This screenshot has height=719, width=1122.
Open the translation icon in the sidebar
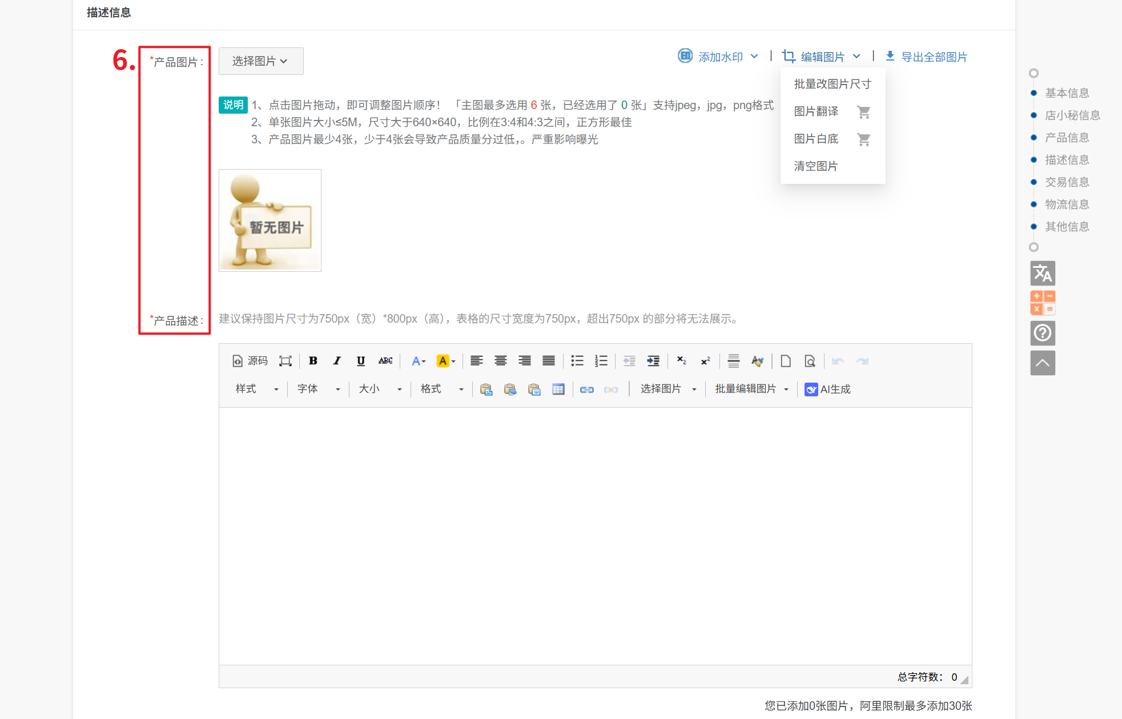coord(1042,274)
